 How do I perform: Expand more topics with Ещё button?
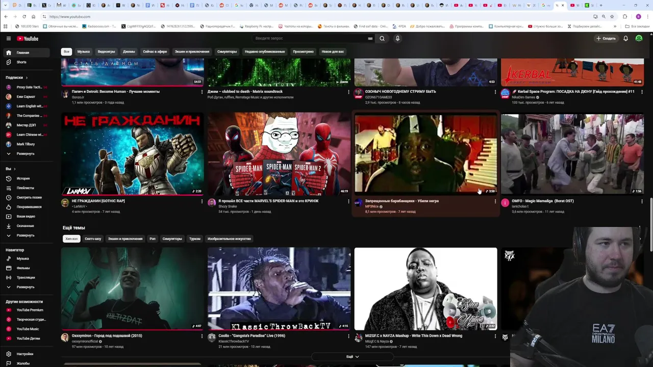coord(353,357)
